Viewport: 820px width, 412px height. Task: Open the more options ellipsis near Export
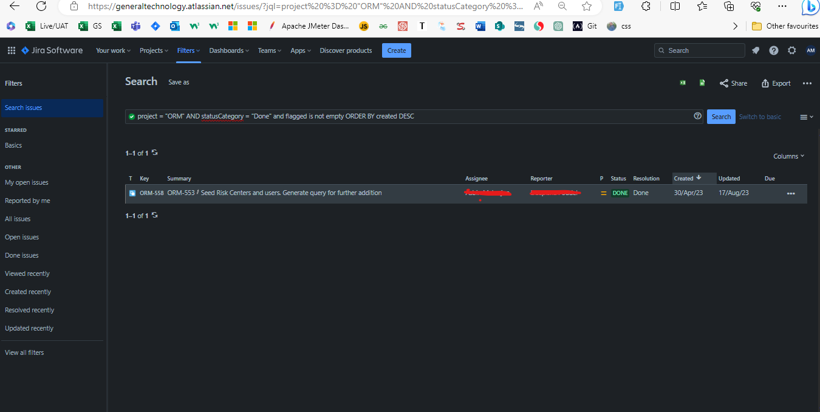click(806, 83)
